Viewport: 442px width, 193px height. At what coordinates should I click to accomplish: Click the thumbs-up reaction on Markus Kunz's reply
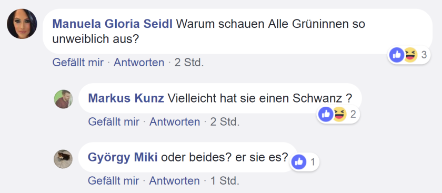(326, 114)
